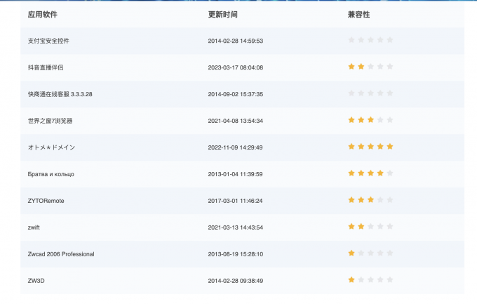477x304 pixels.
Task: Open the ZYTORemote application page
Action: [46, 201]
